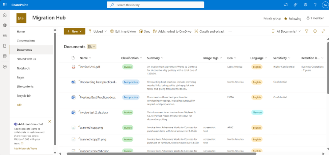Close the Add real-time chat promo
Viewport: 329px width, 155px height.
(49, 121)
